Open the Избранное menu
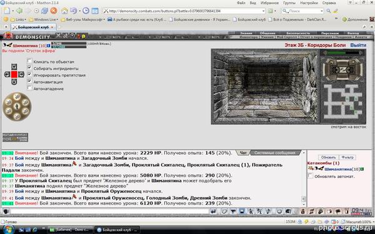This screenshot has width=375, height=234. (x=269, y=3)
